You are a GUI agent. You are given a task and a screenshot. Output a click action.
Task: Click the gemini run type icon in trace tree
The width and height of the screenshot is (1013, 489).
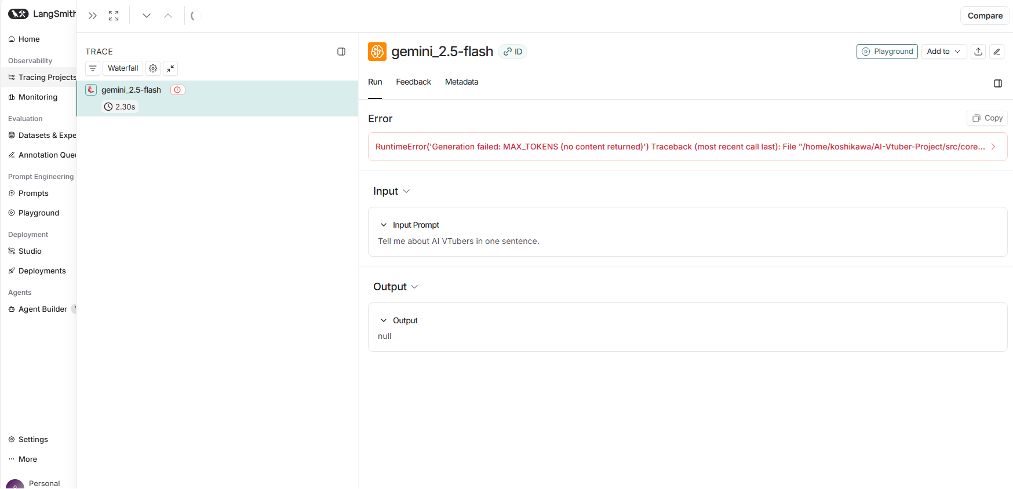coord(91,90)
